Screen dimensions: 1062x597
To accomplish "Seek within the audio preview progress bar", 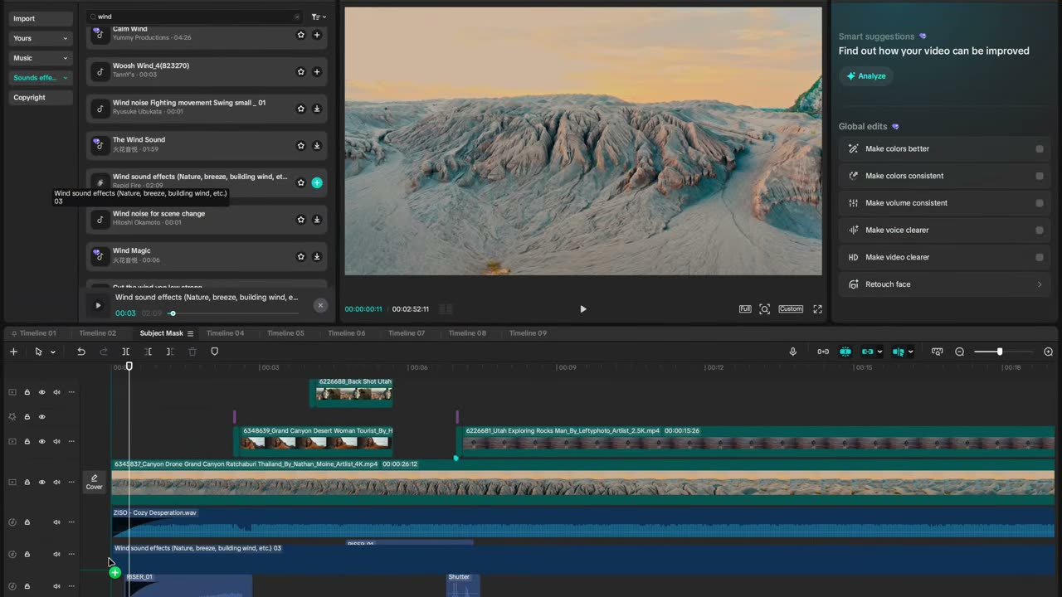I will click(235, 313).
